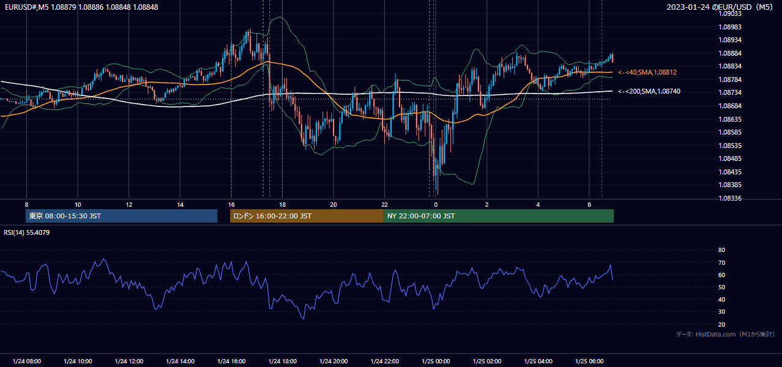This screenshot has width=782, height=367.
Task: Click the RSI axis level 50
Action: (x=721, y=287)
